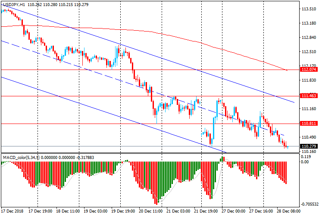
Task: Click the 110.160 price axis label
Action: click(309, 152)
